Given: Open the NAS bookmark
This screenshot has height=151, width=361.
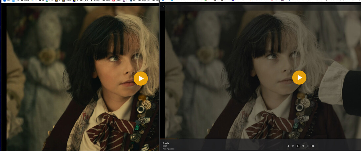Looking at the screenshot, I should tap(25, 1).
